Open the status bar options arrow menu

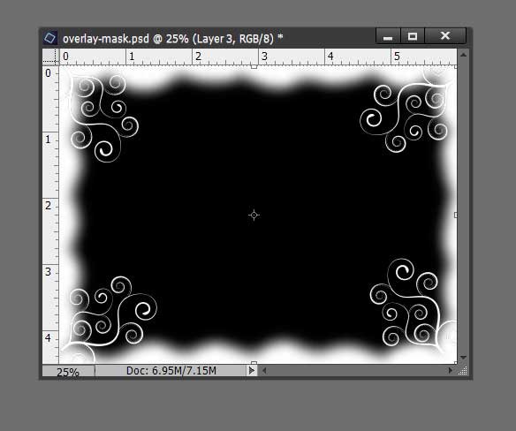point(252,371)
